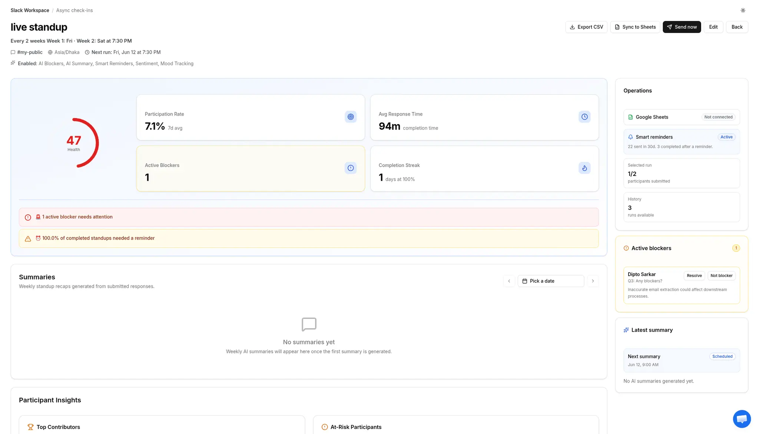Image resolution: width=759 pixels, height=434 pixels.
Task: Click the #my-public channel icon
Action: click(x=13, y=52)
